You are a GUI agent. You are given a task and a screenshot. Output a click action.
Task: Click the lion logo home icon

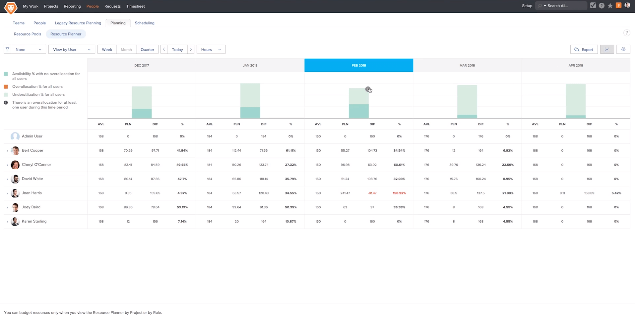11,7
